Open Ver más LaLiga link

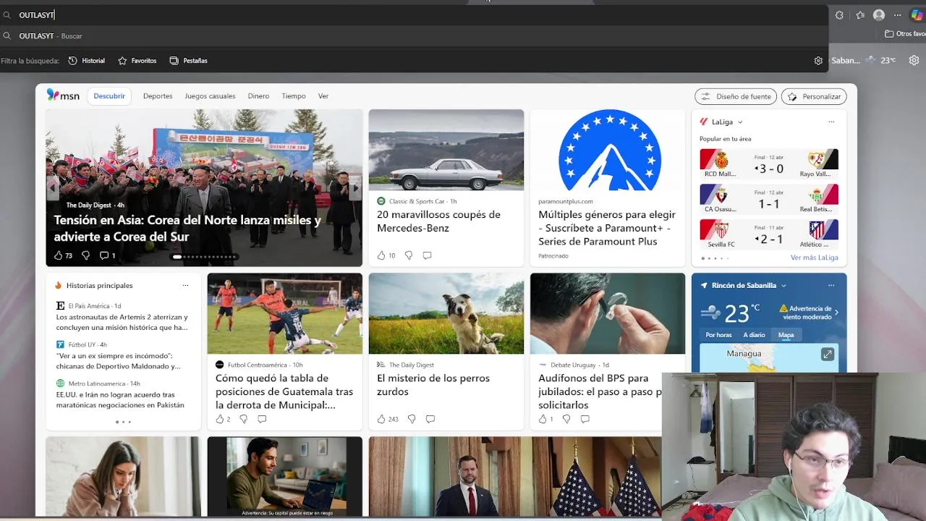[x=814, y=258]
